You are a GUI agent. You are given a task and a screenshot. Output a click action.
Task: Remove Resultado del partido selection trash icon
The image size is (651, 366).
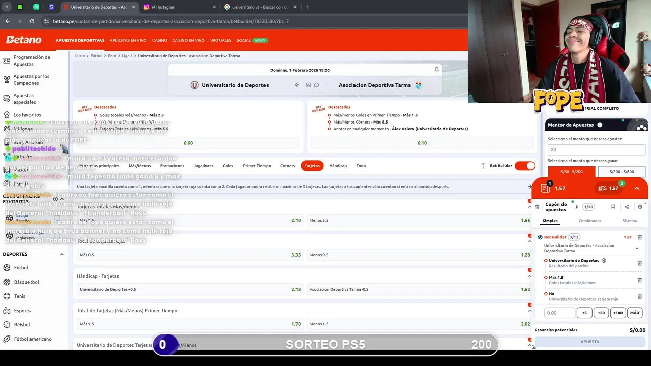click(640, 263)
